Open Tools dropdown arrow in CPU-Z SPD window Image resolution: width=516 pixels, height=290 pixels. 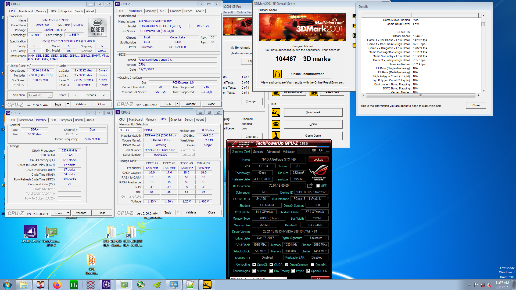coord(178,212)
